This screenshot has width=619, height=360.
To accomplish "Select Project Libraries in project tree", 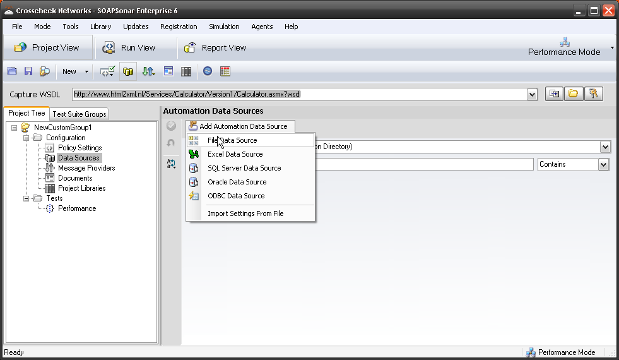I will point(82,188).
